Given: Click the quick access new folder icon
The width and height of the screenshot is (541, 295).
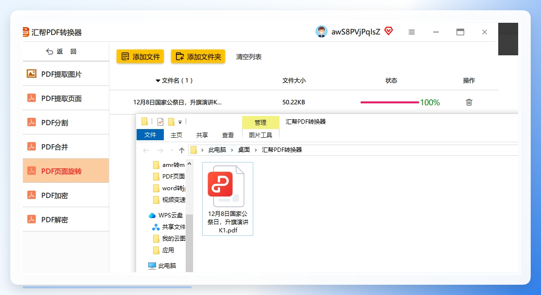Looking at the screenshot, I should (171, 121).
